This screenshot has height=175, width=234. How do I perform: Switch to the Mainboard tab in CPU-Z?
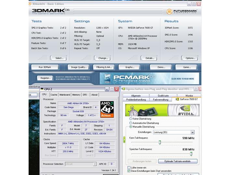(65, 95)
